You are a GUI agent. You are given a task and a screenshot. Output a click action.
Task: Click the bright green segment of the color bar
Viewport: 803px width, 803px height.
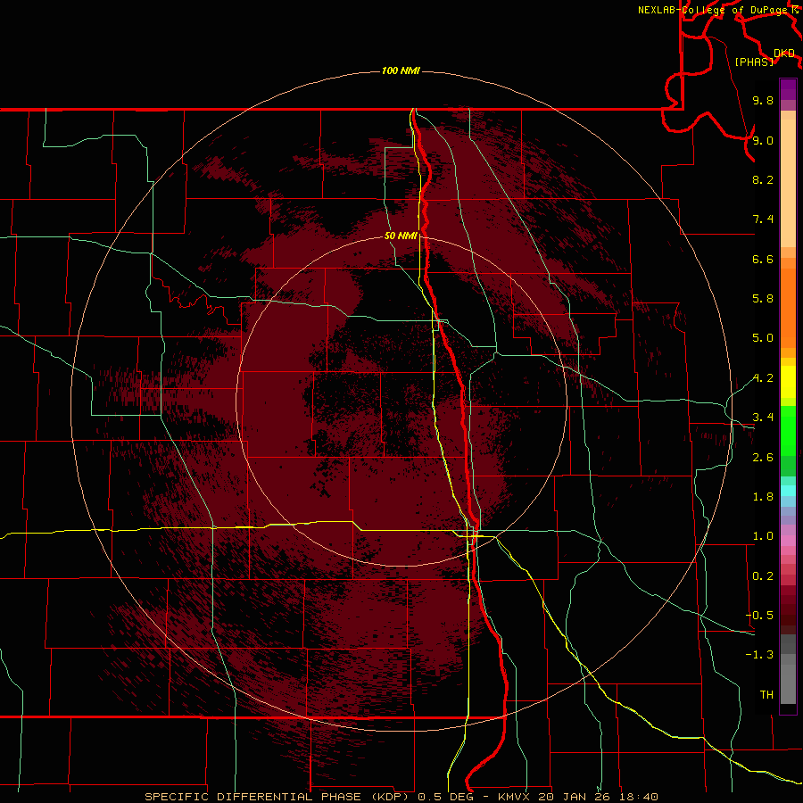[788, 430]
